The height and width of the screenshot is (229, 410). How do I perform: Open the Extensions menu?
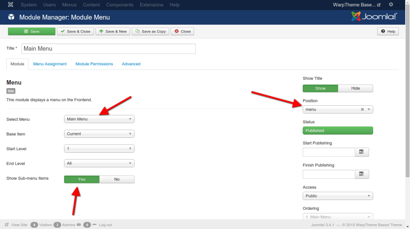pyautogui.click(x=151, y=5)
